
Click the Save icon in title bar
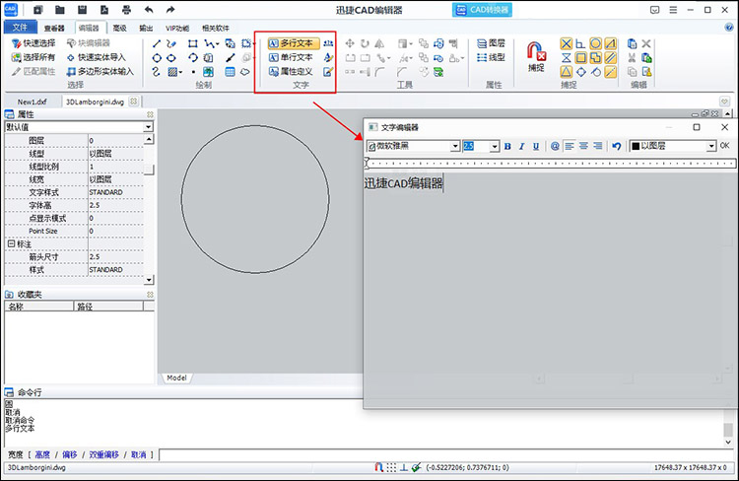[82, 10]
